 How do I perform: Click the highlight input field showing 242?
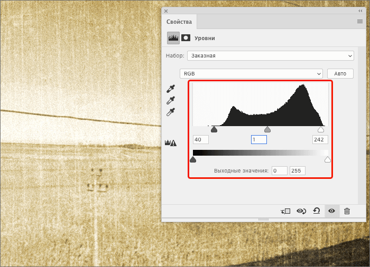pos(320,140)
